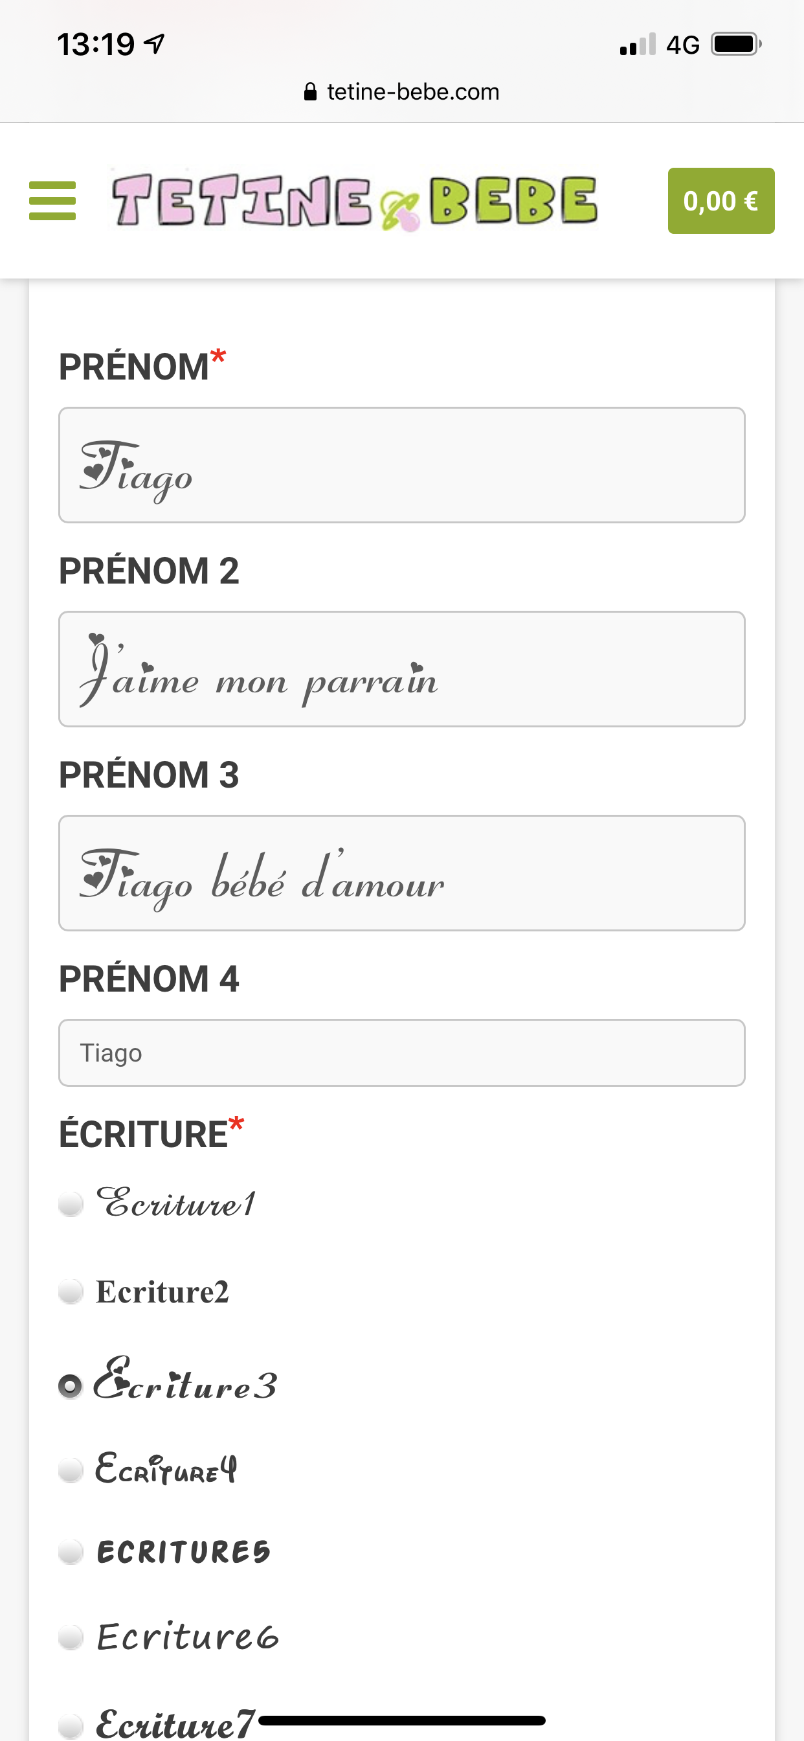Tap the tetine-bebe.com address bar

(412, 92)
